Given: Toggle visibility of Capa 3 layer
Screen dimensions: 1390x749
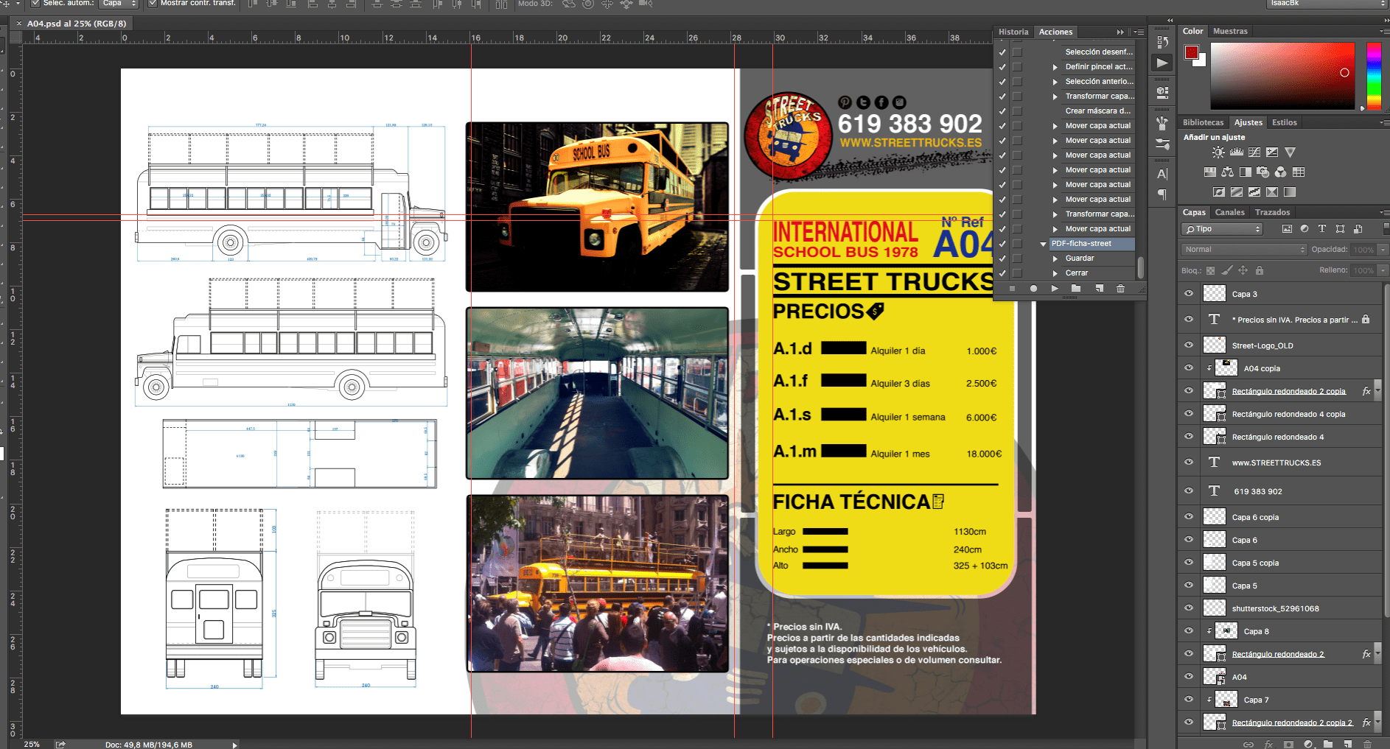Looking at the screenshot, I should 1188,293.
